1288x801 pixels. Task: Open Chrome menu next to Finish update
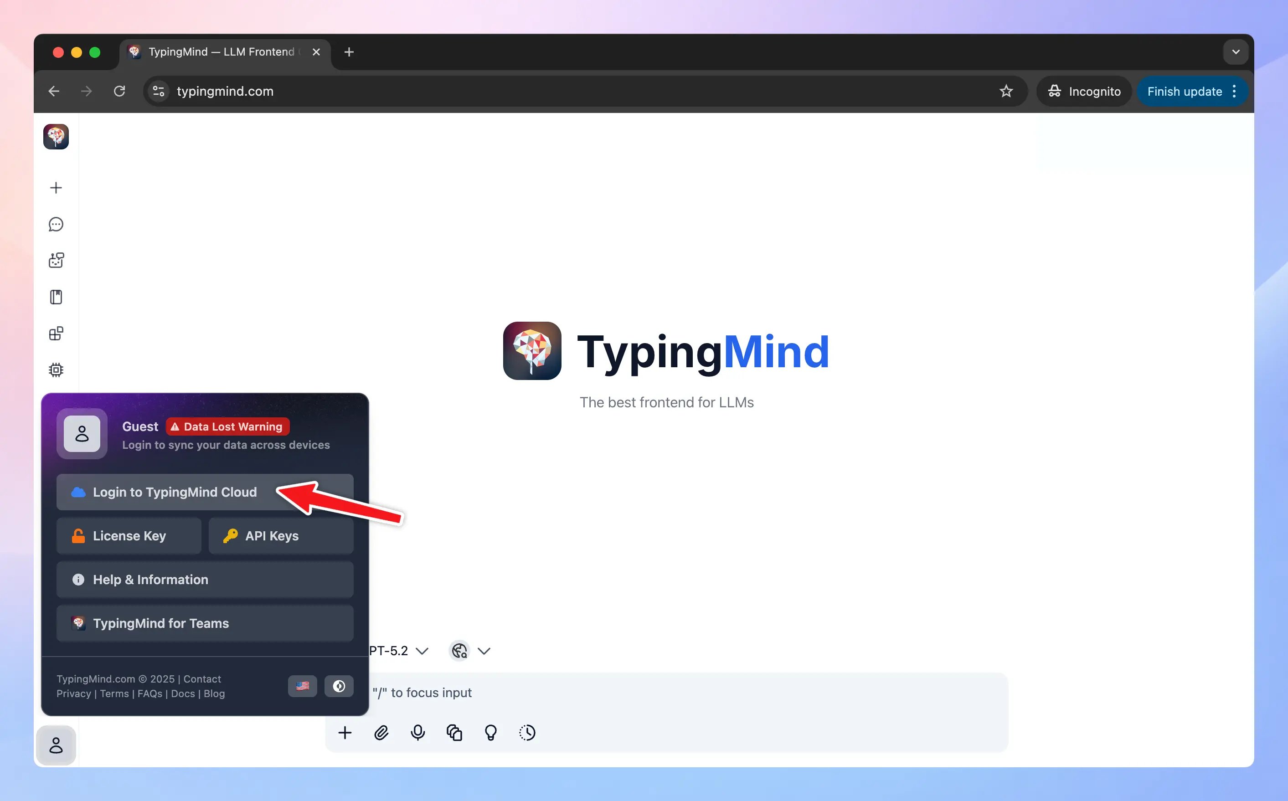point(1235,91)
